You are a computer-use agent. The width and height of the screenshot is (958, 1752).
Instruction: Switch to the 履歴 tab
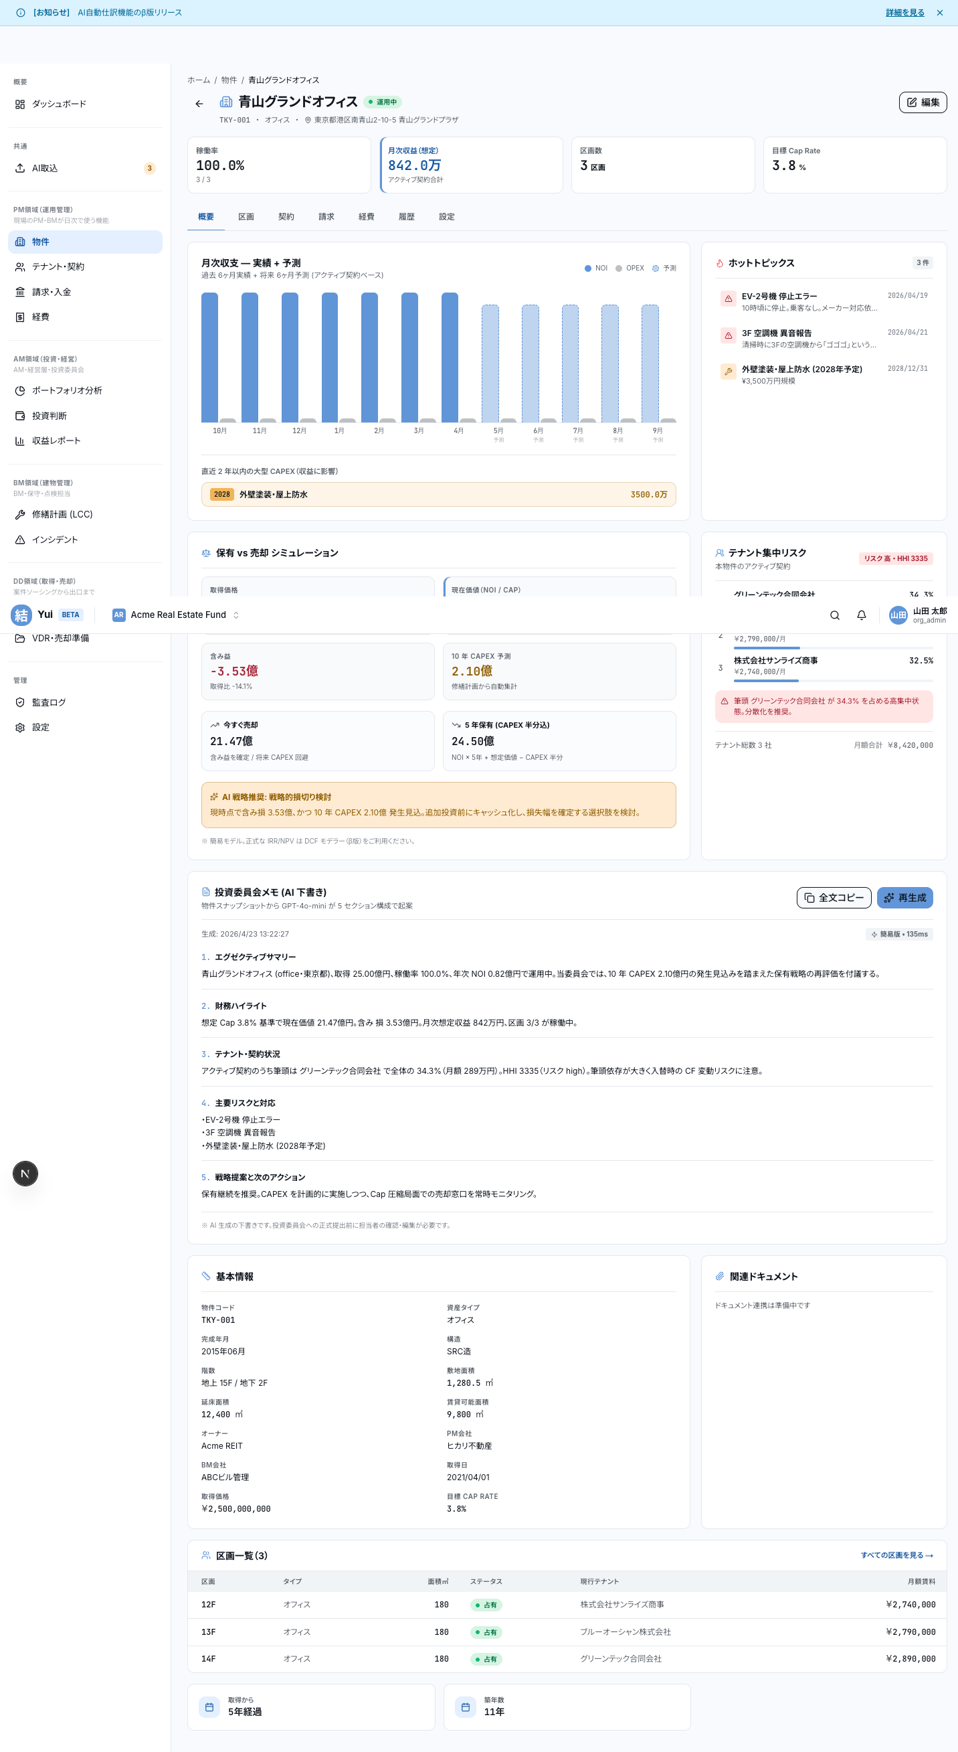pyautogui.click(x=406, y=217)
